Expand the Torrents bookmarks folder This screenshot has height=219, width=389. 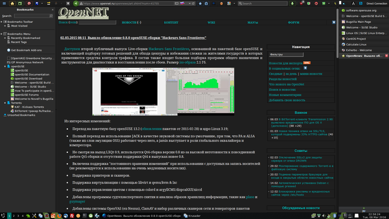pyautogui.click(x=5, y=103)
